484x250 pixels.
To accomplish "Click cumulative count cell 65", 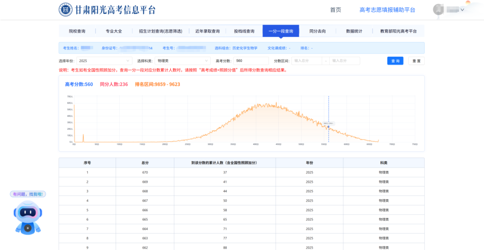I will pos(225,219).
